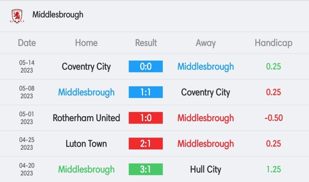Image resolution: width=309 pixels, height=182 pixels.
Task: Click the green 1.25 handicap value
Action: coord(273,169)
